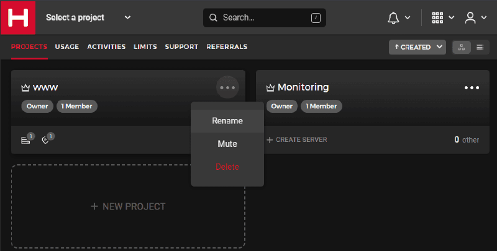This screenshot has height=251, width=497.
Task: Open the user account menu
Action: 471,18
